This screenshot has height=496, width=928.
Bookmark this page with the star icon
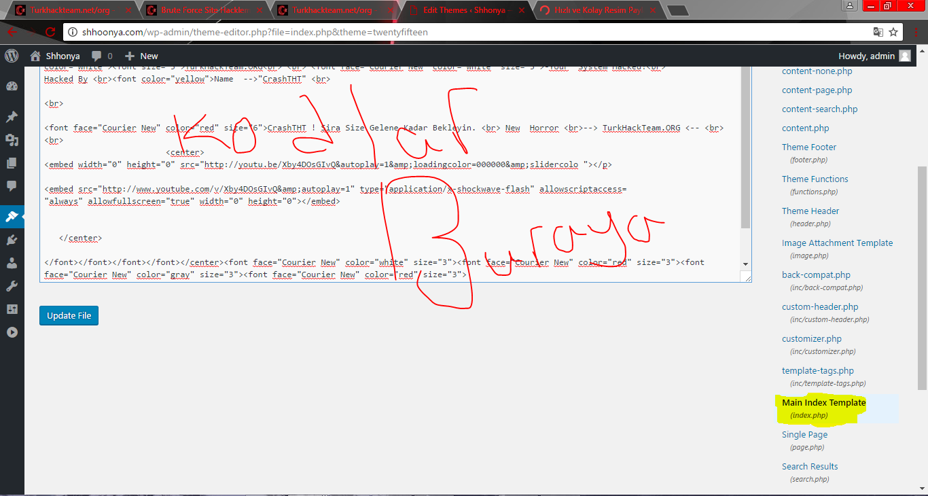pyautogui.click(x=894, y=32)
